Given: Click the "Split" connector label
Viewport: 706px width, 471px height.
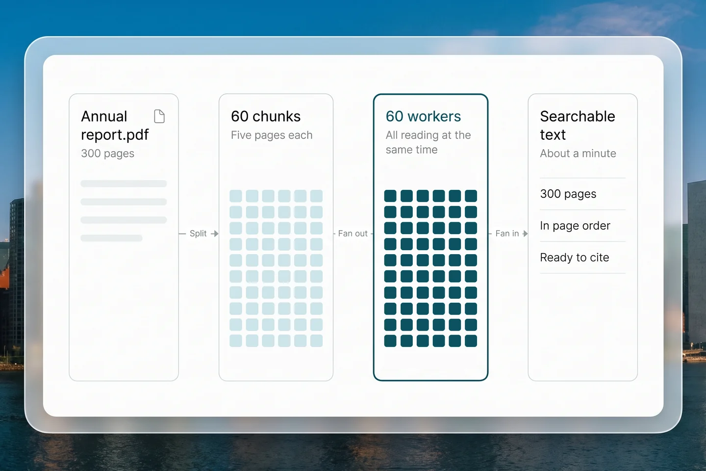Looking at the screenshot, I should pyautogui.click(x=198, y=234).
